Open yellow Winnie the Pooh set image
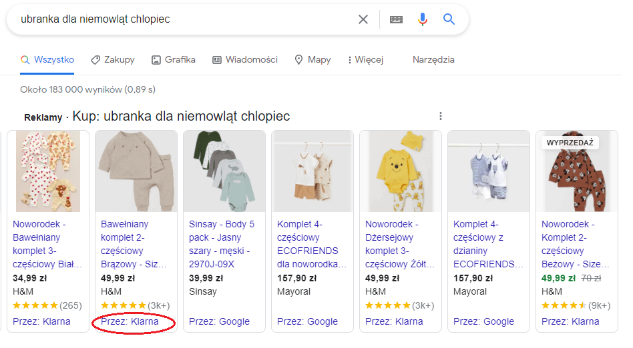The height and width of the screenshot is (348, 633). click(x=401, y=171)
